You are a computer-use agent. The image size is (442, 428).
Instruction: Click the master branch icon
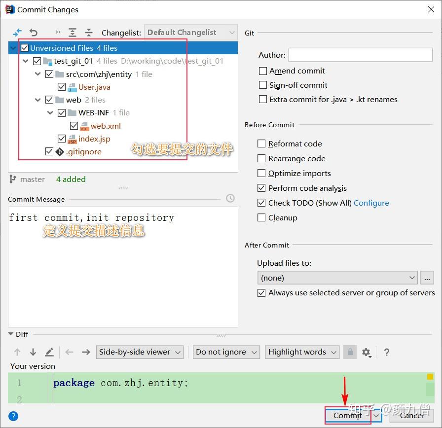pyautogui.click(x=12, y=179)
